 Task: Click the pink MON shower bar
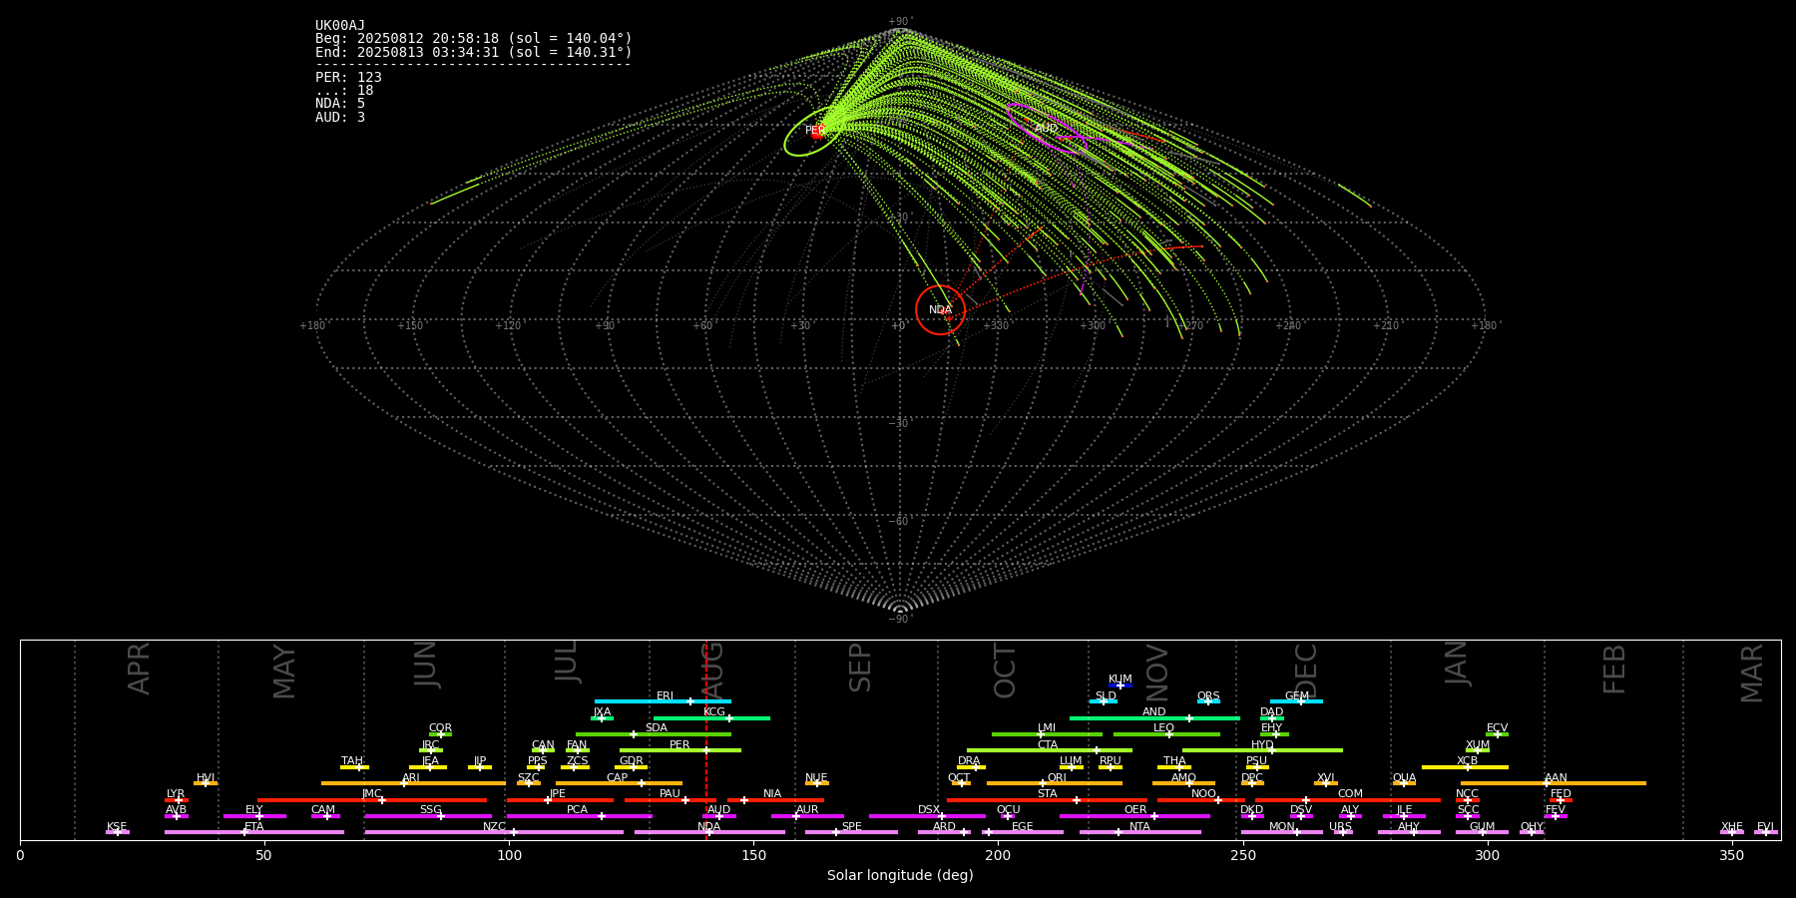pyautogui.click(x=1282, y=832)
